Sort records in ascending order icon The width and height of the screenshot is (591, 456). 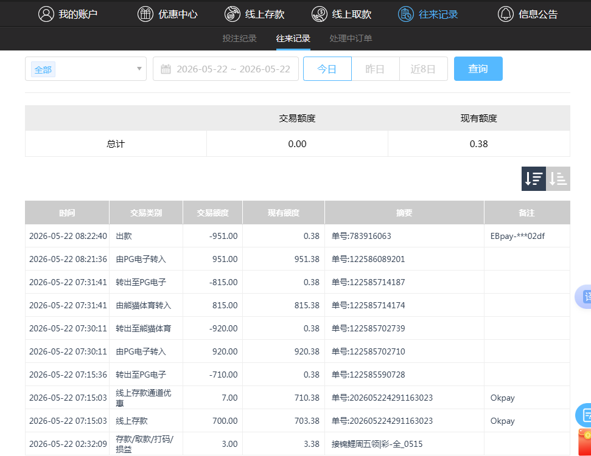558,179
